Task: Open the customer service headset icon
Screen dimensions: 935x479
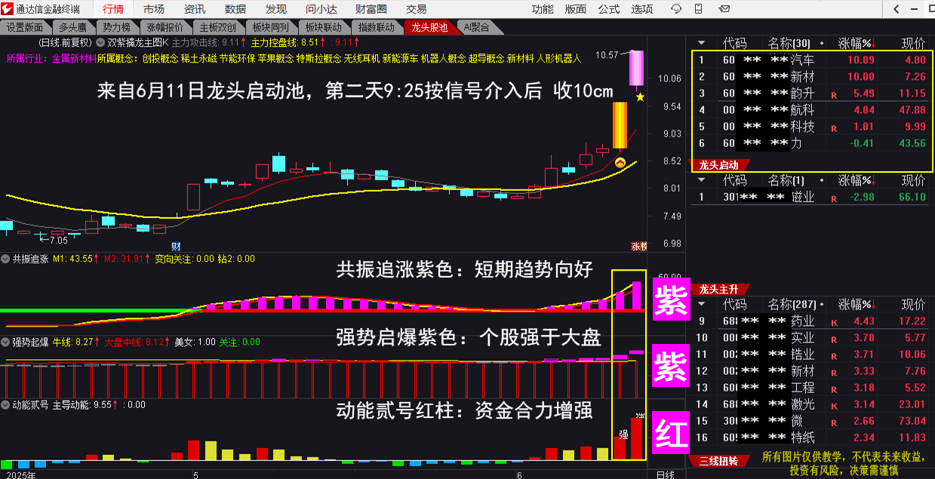Action: 676,9
